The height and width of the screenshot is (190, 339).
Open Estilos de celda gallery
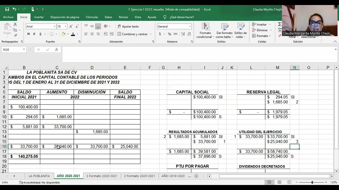pyautogui.click(x=240, y=31)
